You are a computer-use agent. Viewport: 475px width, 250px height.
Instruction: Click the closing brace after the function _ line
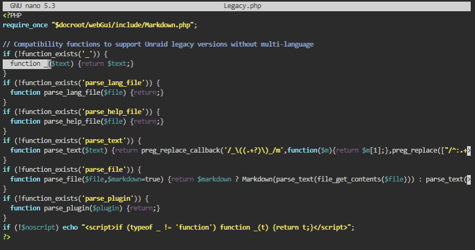[5, 73]
